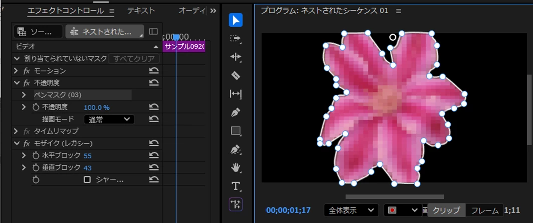Image resolution: width=533 pixels, height=223 pixels.
Task: Select the Rectangle tool
Action: coord(235,131)
